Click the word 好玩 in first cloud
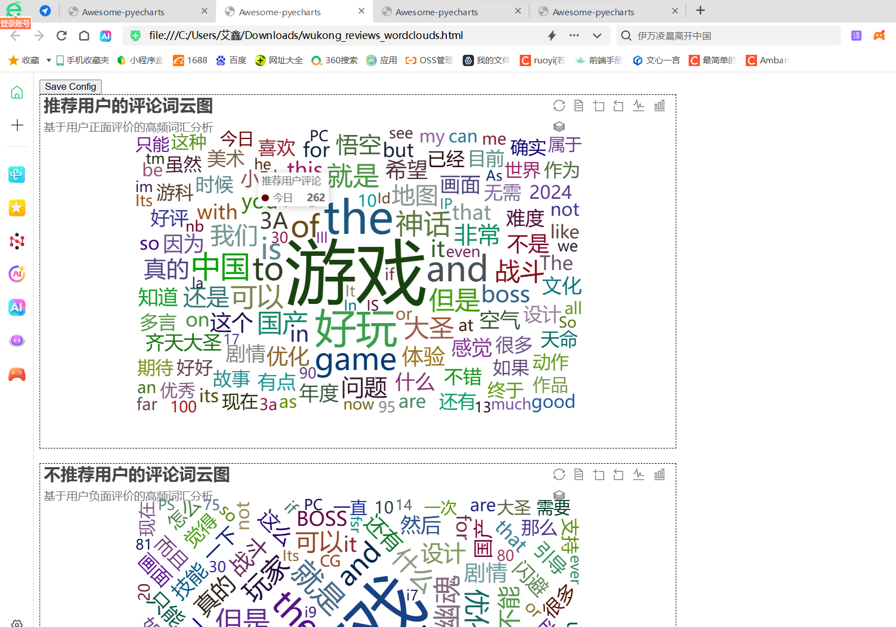The width and height of the screenshot is (896, 627). (356, 329)
